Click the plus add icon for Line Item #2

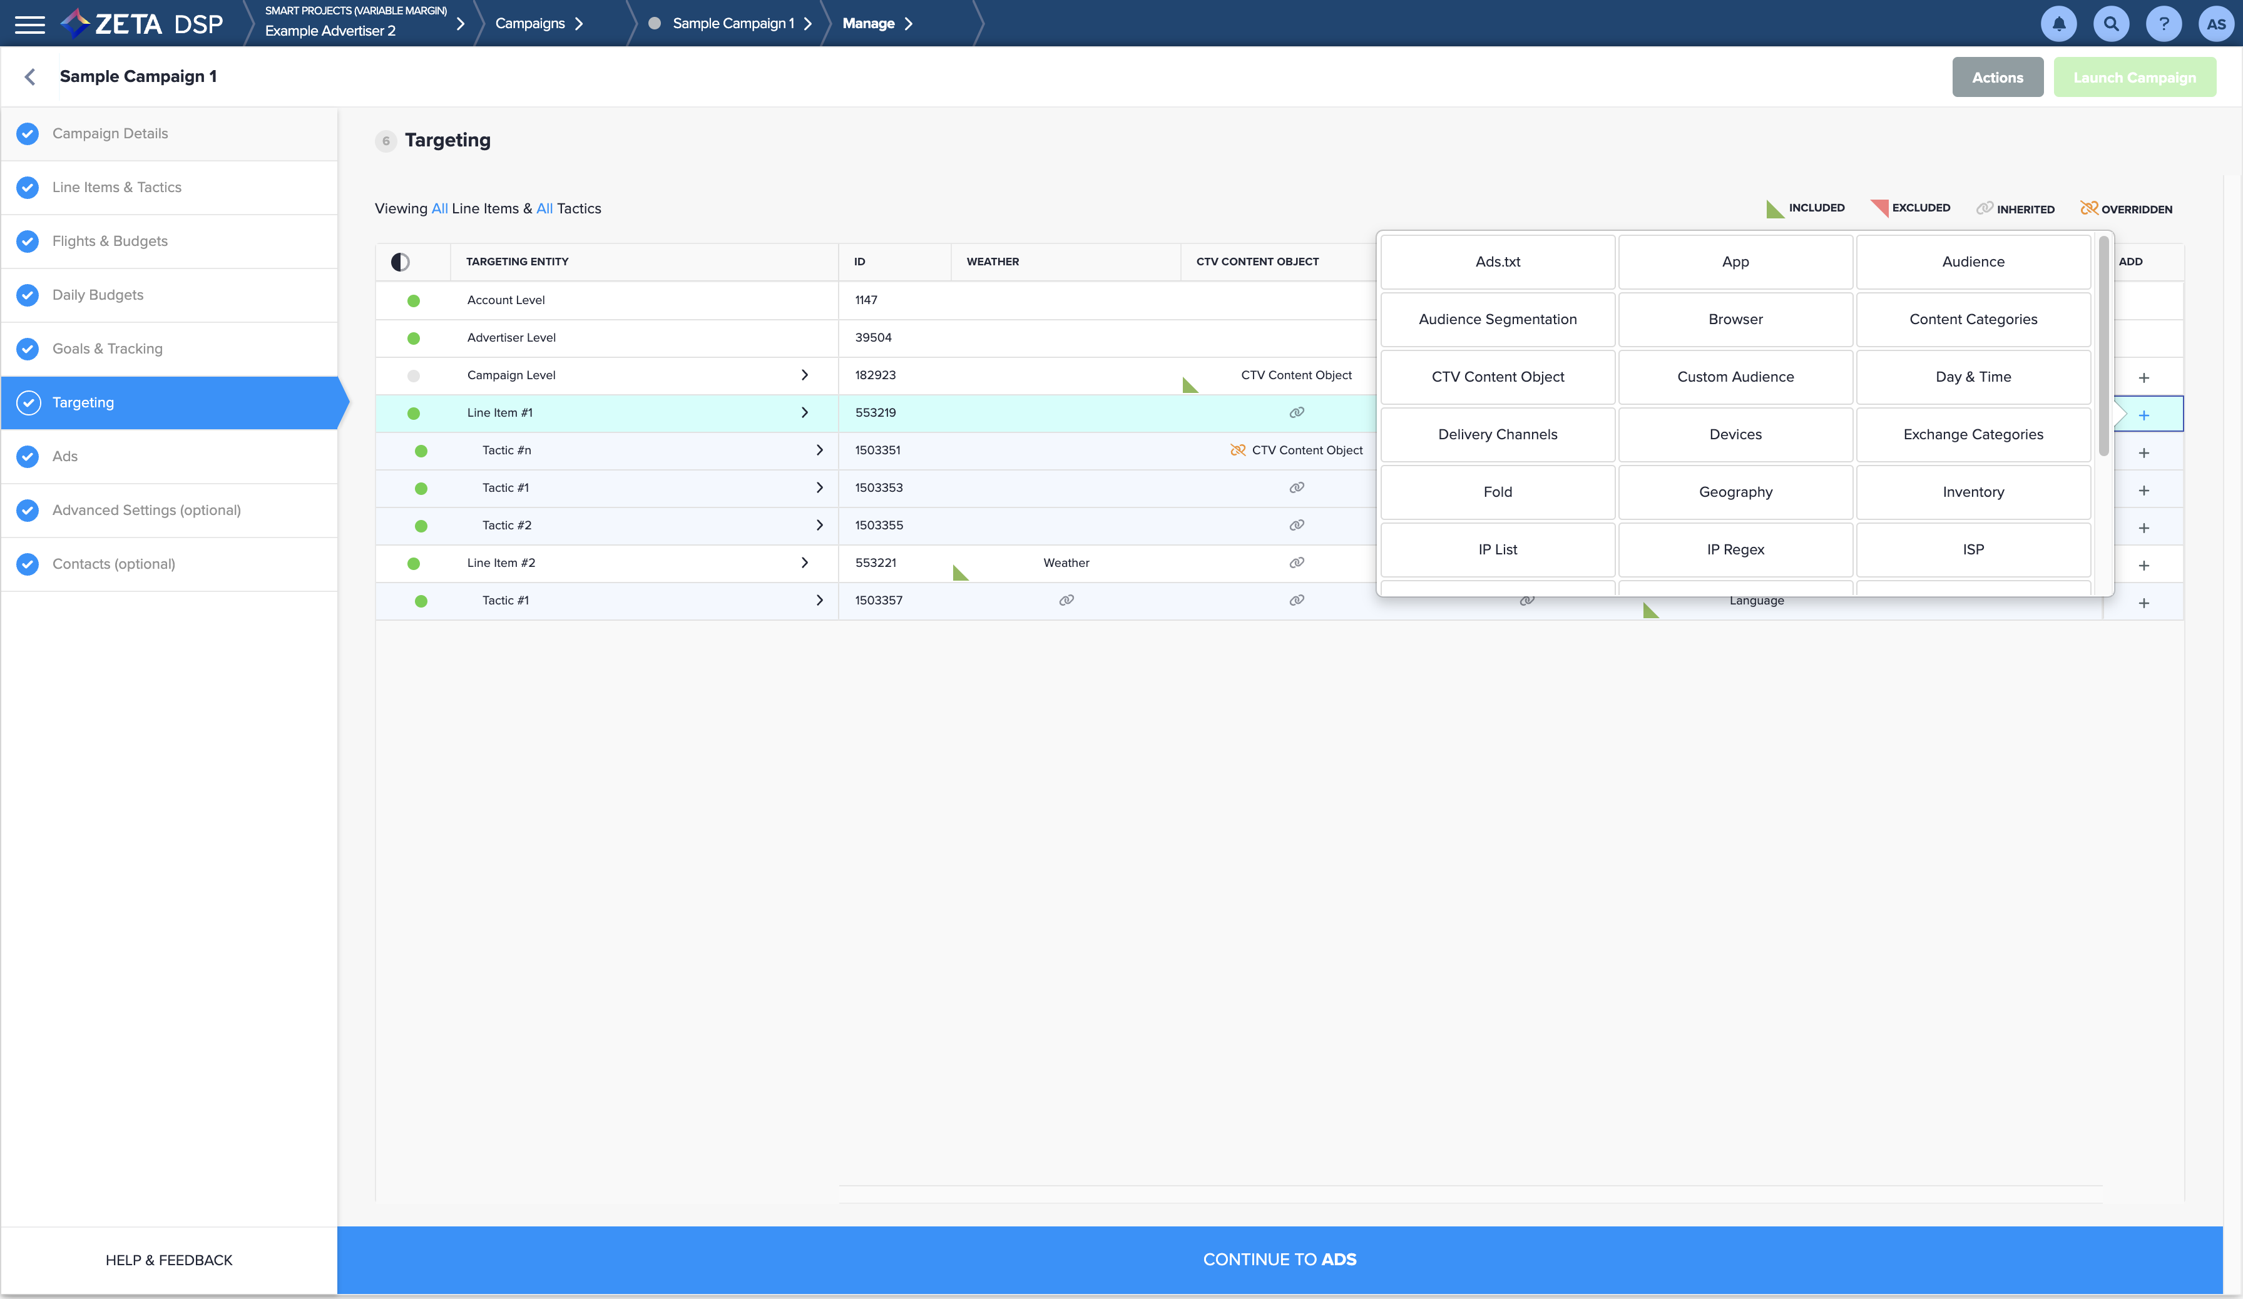tap(2143, 565)
